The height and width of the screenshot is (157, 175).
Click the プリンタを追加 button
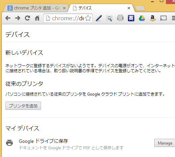click(x=23, y=106)
